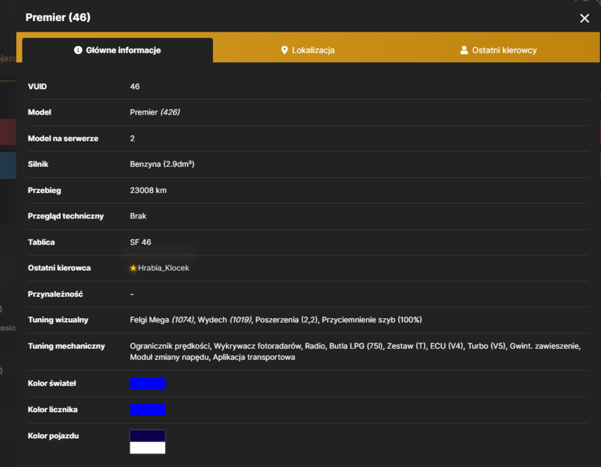
Task: Click the Ogranicznik prędkości tuning entry
Action: pyautogui.click(x=170, y=346)
